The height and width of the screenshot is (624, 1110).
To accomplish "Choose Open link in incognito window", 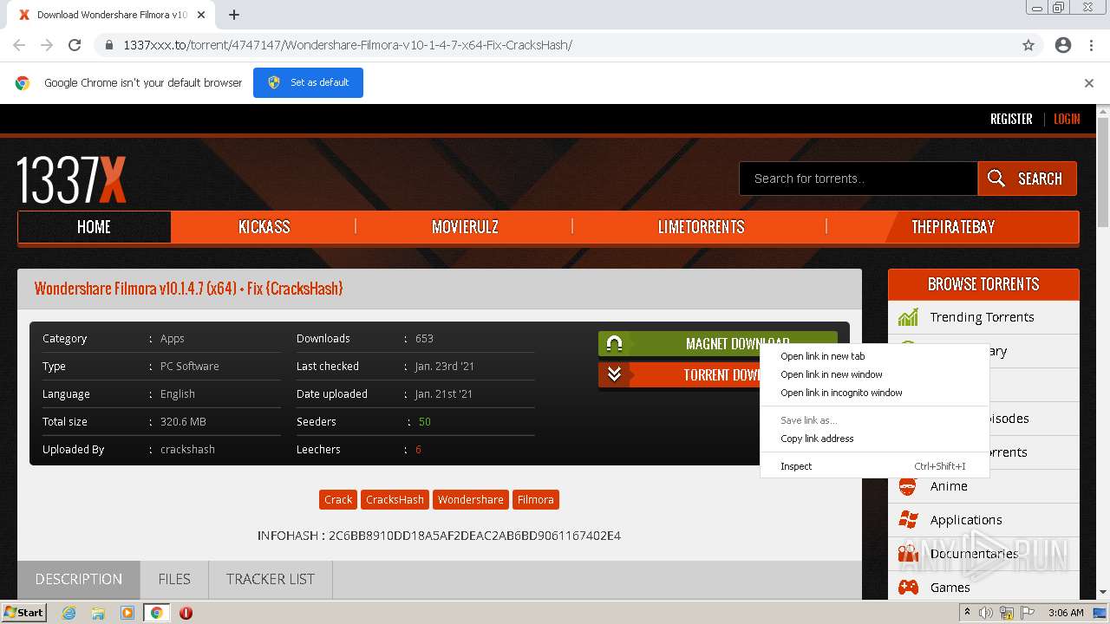I will pyautogui.click(x=874, y=393).
